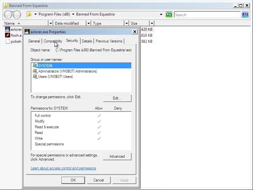Select the exlorer file icon in file list

[7, 29]
